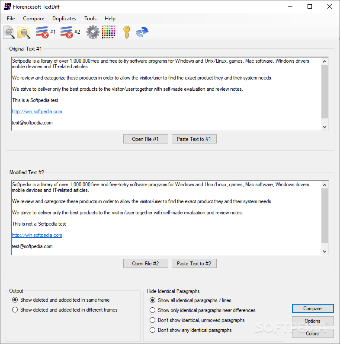Click the yellow key registration icon

pos(127,32)
